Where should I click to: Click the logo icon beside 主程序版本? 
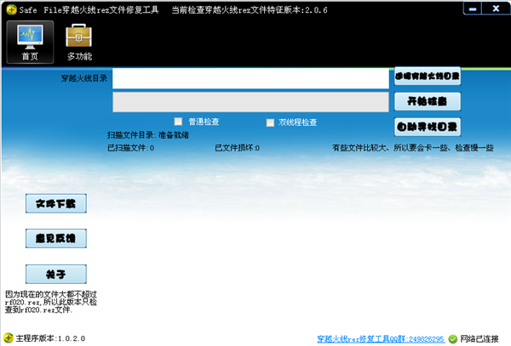coord(9,337)
